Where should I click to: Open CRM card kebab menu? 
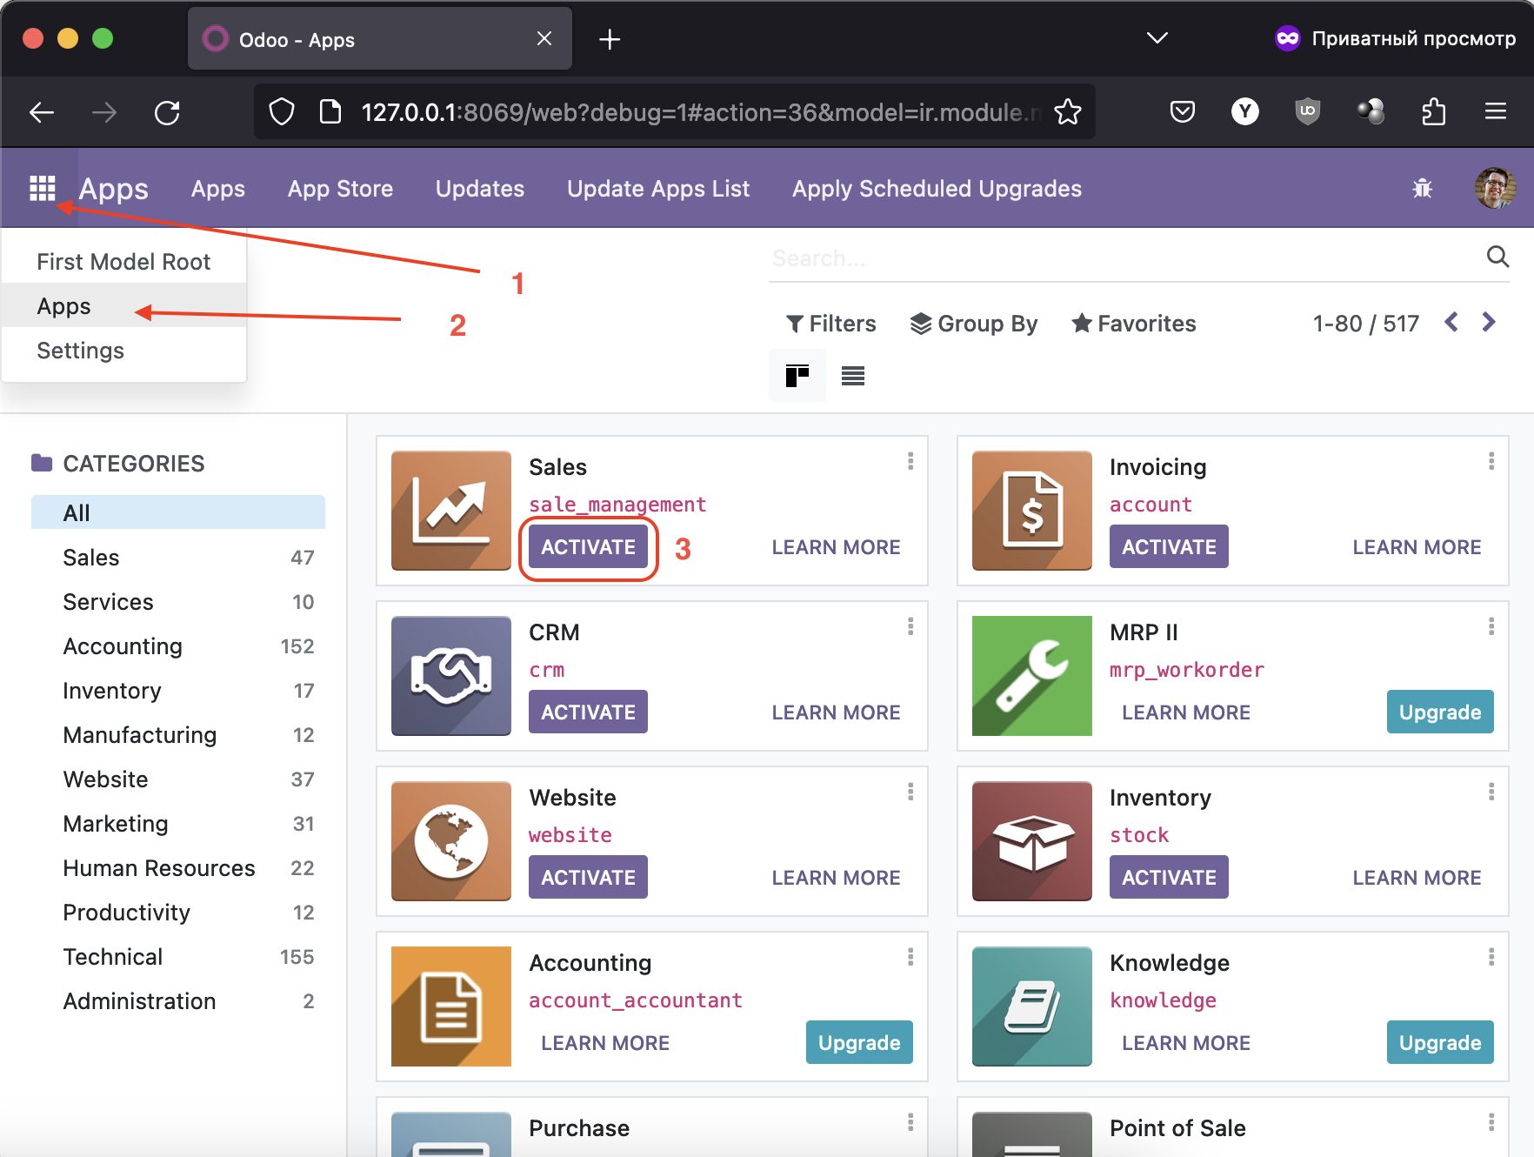coord(910,626)
